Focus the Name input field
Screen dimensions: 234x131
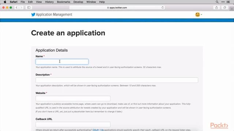(x=62, y=62)
